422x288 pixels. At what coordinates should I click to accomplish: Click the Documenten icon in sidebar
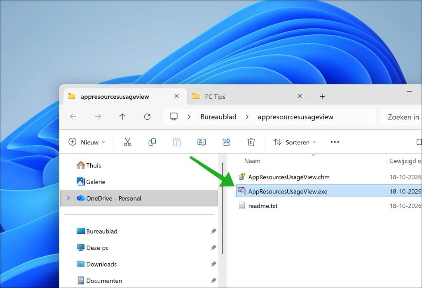coord(80,281)
